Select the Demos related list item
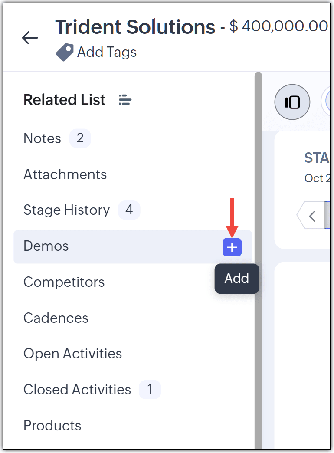 pos(133,247)
